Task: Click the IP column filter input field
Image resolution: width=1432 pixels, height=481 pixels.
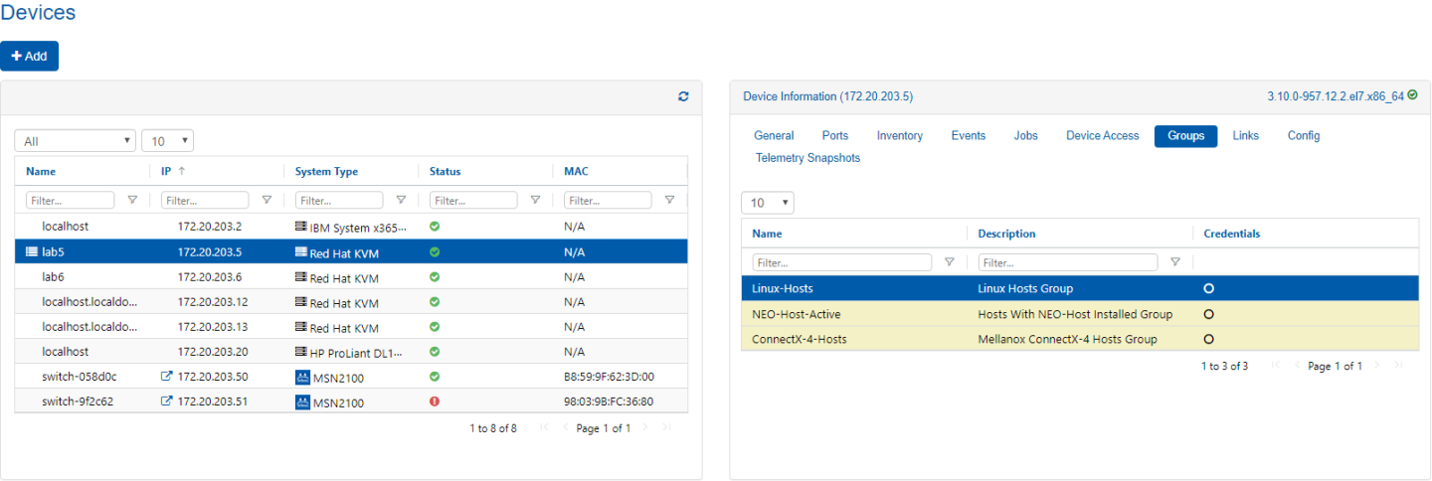Action: tap(204, 201)
